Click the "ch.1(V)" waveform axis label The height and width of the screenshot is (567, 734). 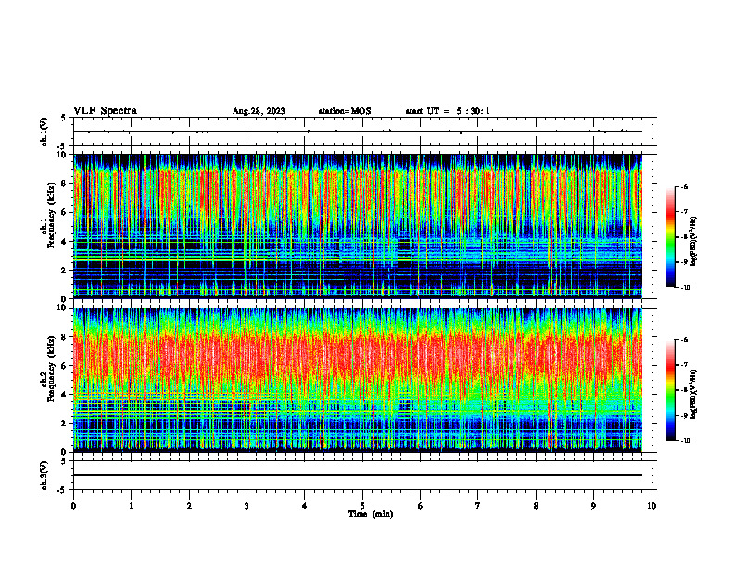pos(44,132)
